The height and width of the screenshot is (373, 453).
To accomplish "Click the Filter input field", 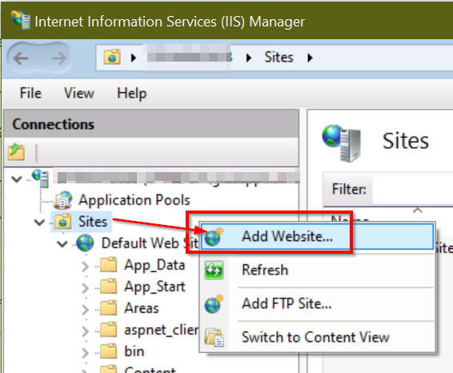I will [x=412, y=190].
